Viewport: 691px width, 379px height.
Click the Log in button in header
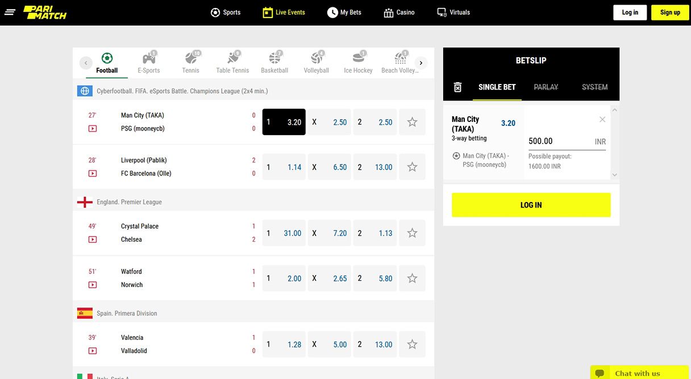click(630, 12)
